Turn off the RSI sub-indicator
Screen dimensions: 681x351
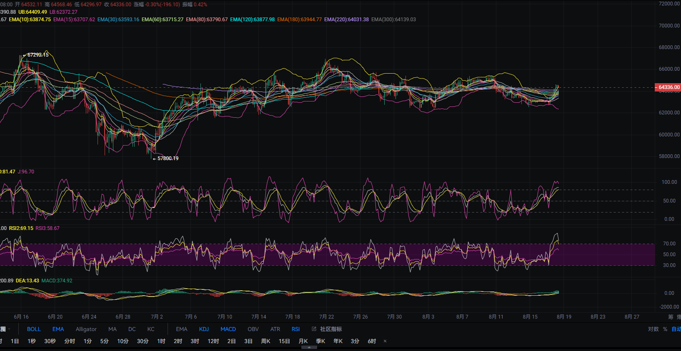tap(295, 329)
